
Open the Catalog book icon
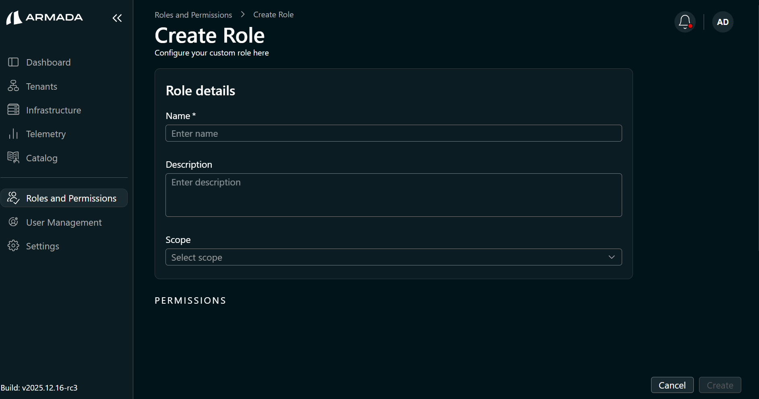coord(13,158)
